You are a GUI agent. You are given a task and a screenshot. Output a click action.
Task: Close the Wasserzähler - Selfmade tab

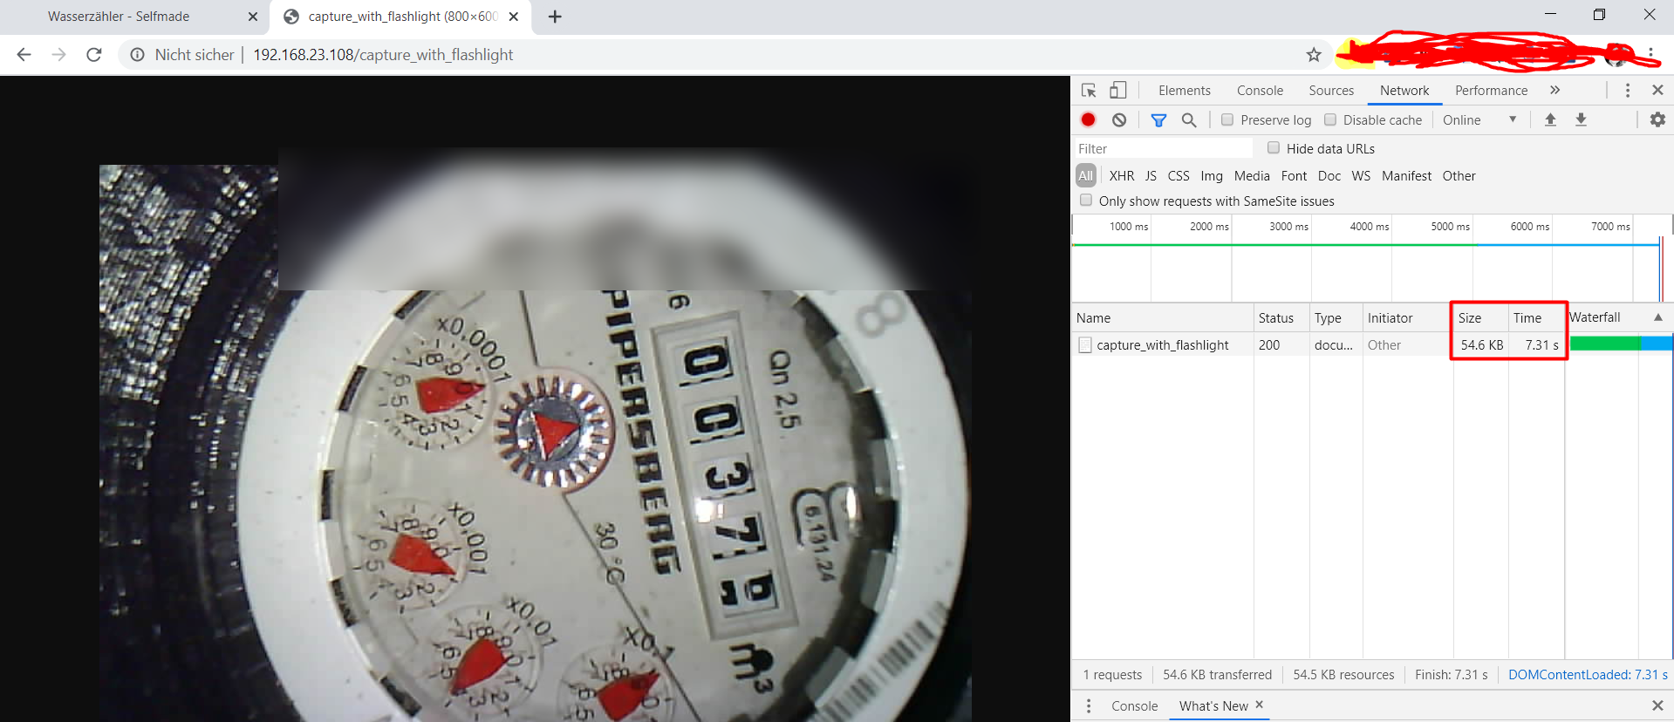click(253, 17)
